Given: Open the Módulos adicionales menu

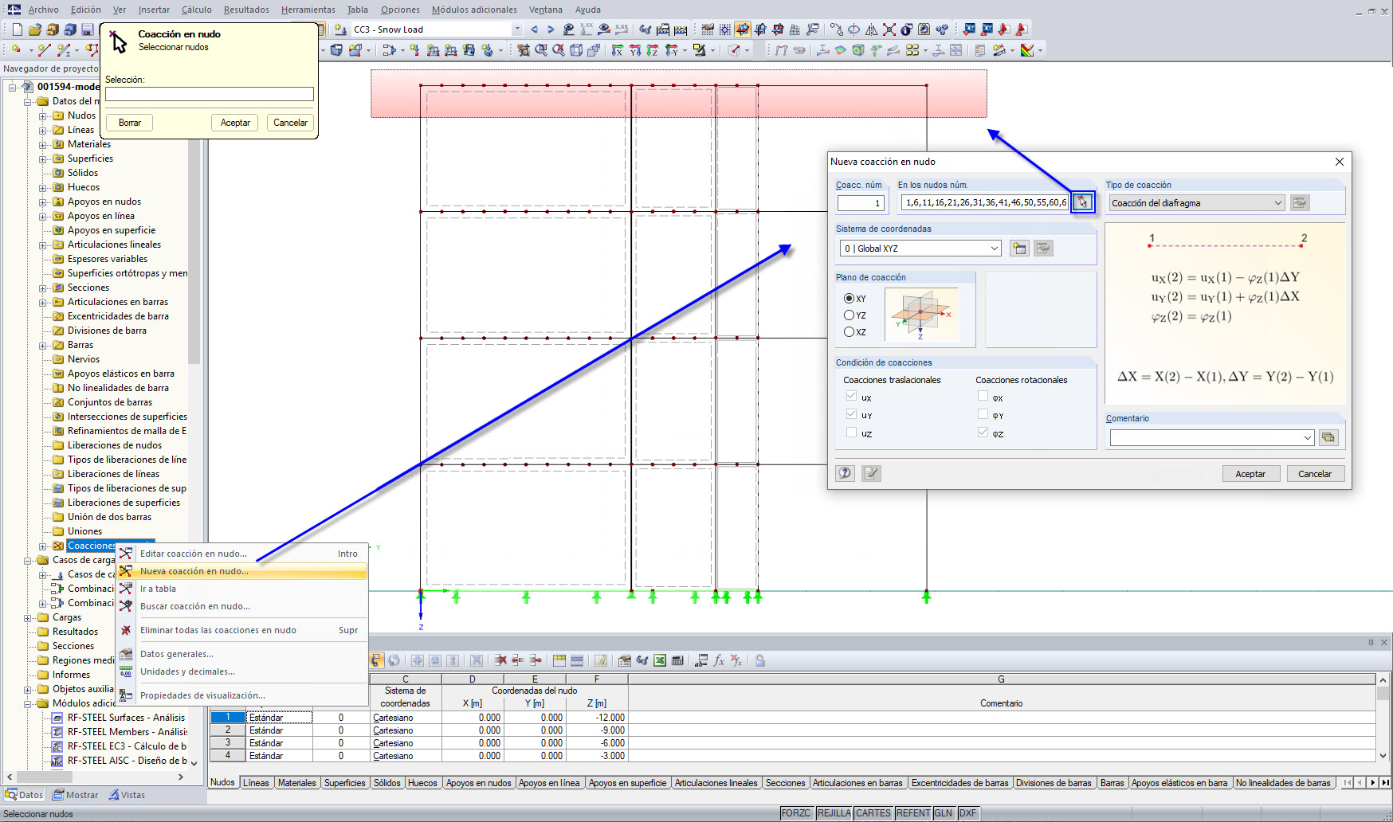Looking at the screenshot, I should [x=474, y=10].
